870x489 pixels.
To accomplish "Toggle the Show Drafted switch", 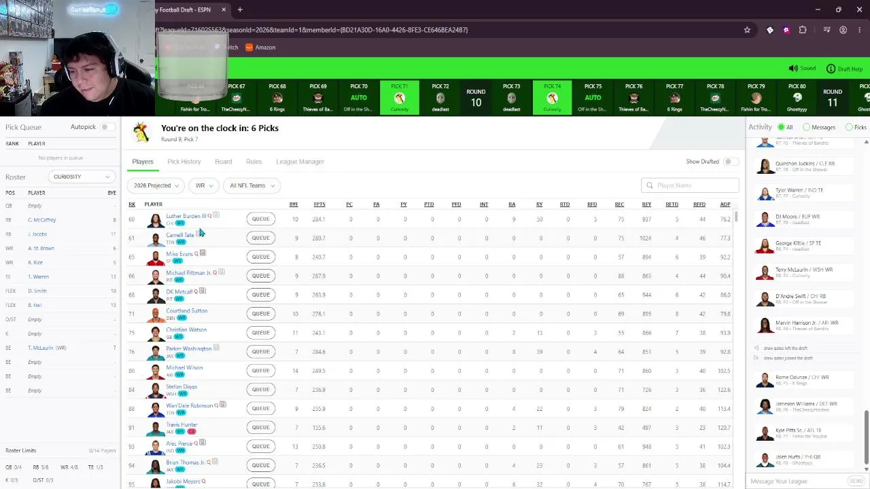I will 730,162.
